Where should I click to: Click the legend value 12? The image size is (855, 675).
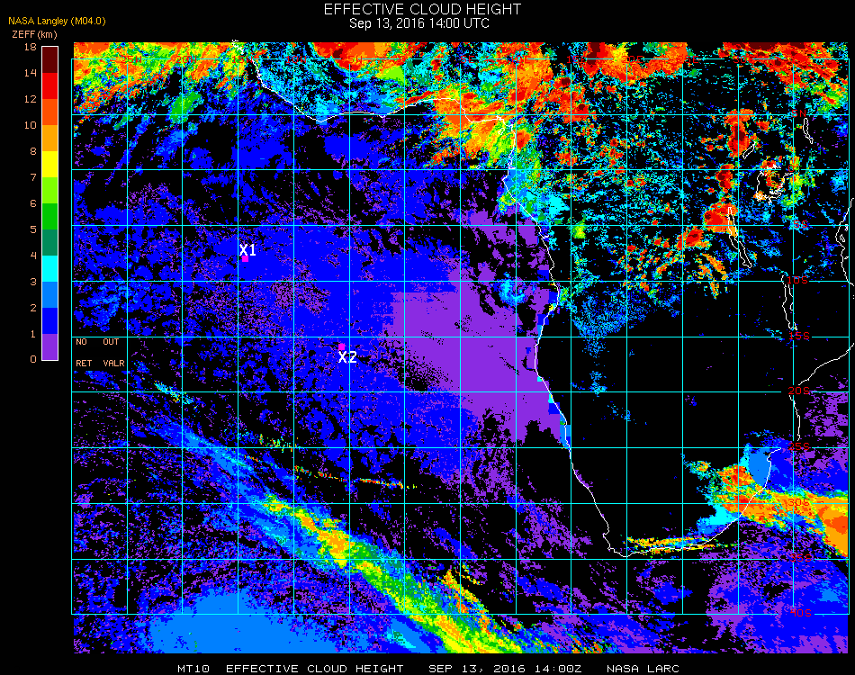tap(31, 99)
